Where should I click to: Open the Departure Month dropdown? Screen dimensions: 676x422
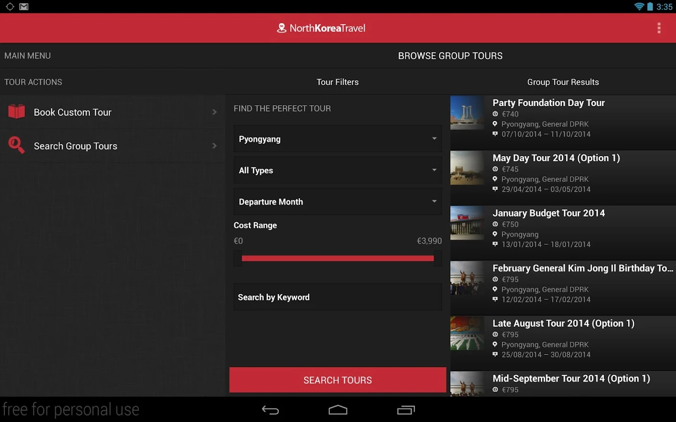(337, 202)
